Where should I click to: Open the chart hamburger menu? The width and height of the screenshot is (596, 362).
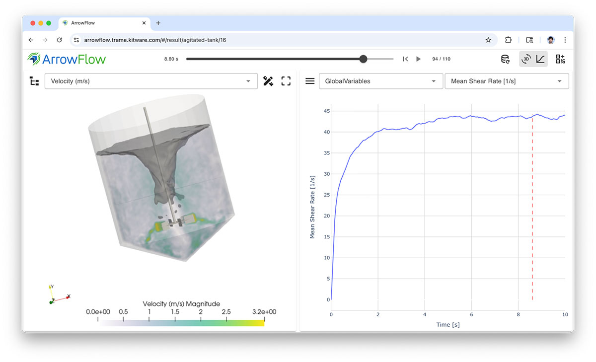pos(310,81)
